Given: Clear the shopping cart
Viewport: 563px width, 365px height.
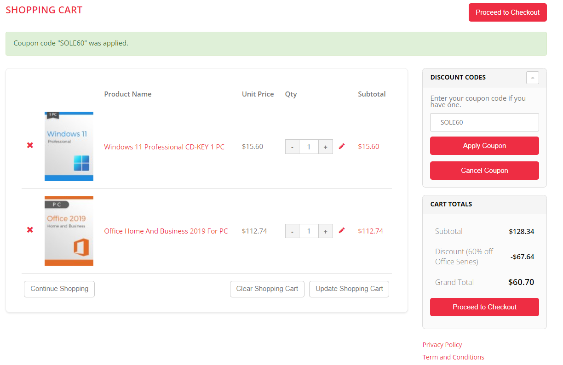Looking at the screenshot, I should coord(267,289).
